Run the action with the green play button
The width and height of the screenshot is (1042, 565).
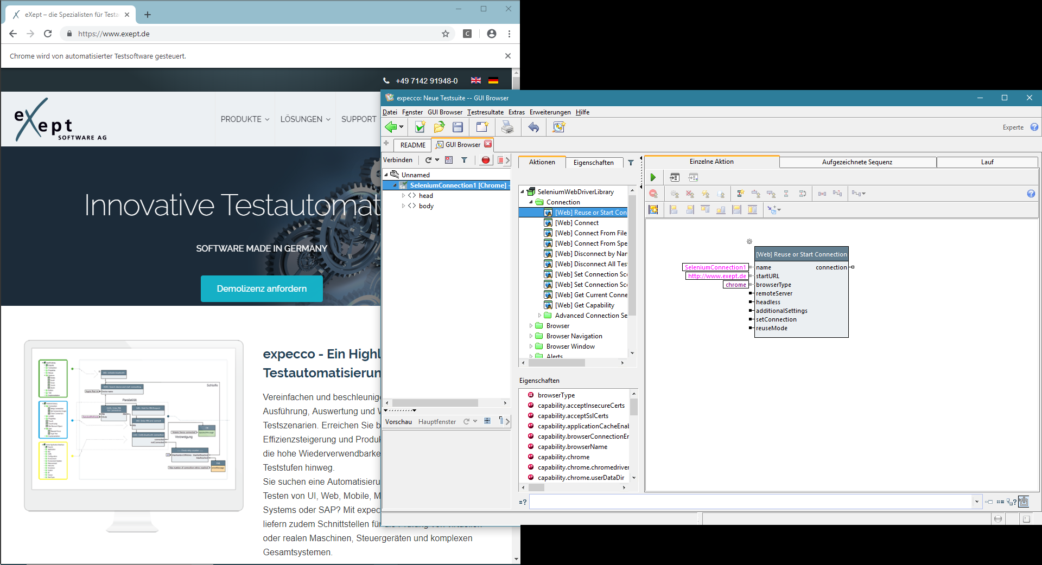653,177
